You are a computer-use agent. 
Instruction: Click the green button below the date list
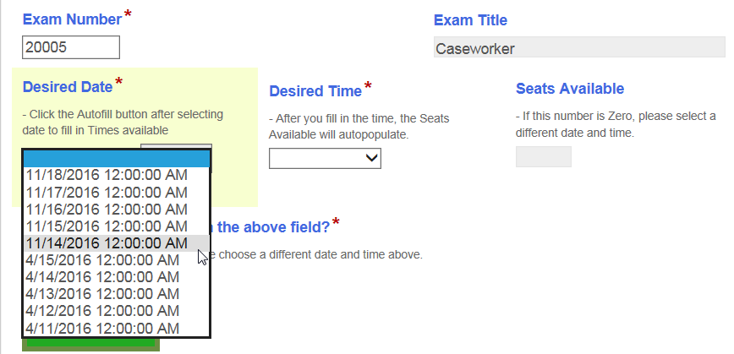(x=91, y=343)
